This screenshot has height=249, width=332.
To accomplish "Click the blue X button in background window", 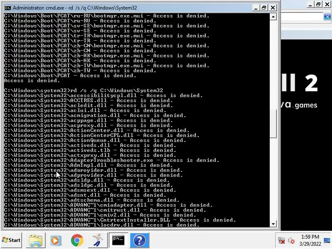I will pyautogui.click(x=327, y=17).
